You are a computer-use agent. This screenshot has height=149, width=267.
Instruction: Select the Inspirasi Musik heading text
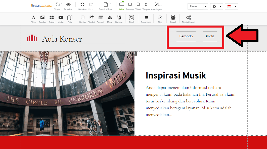click(x=176, y=75)
